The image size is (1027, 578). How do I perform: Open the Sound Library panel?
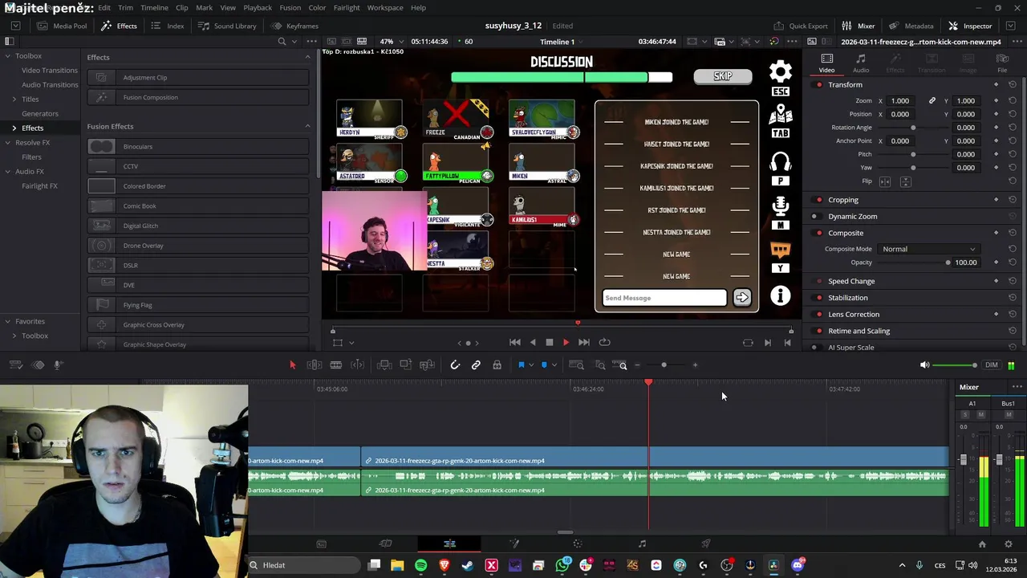point(227,26)
